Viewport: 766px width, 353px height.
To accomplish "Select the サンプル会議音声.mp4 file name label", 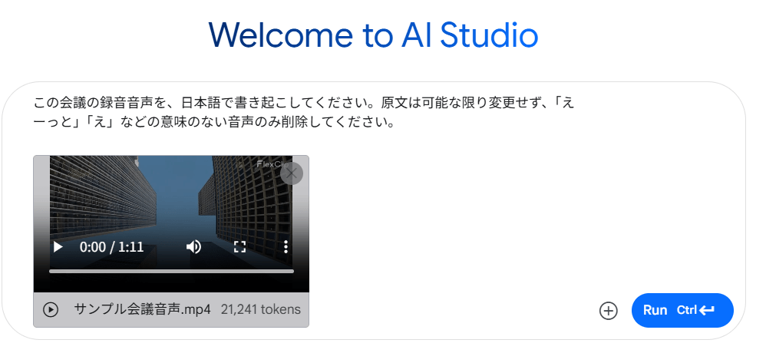I will 142,309.
